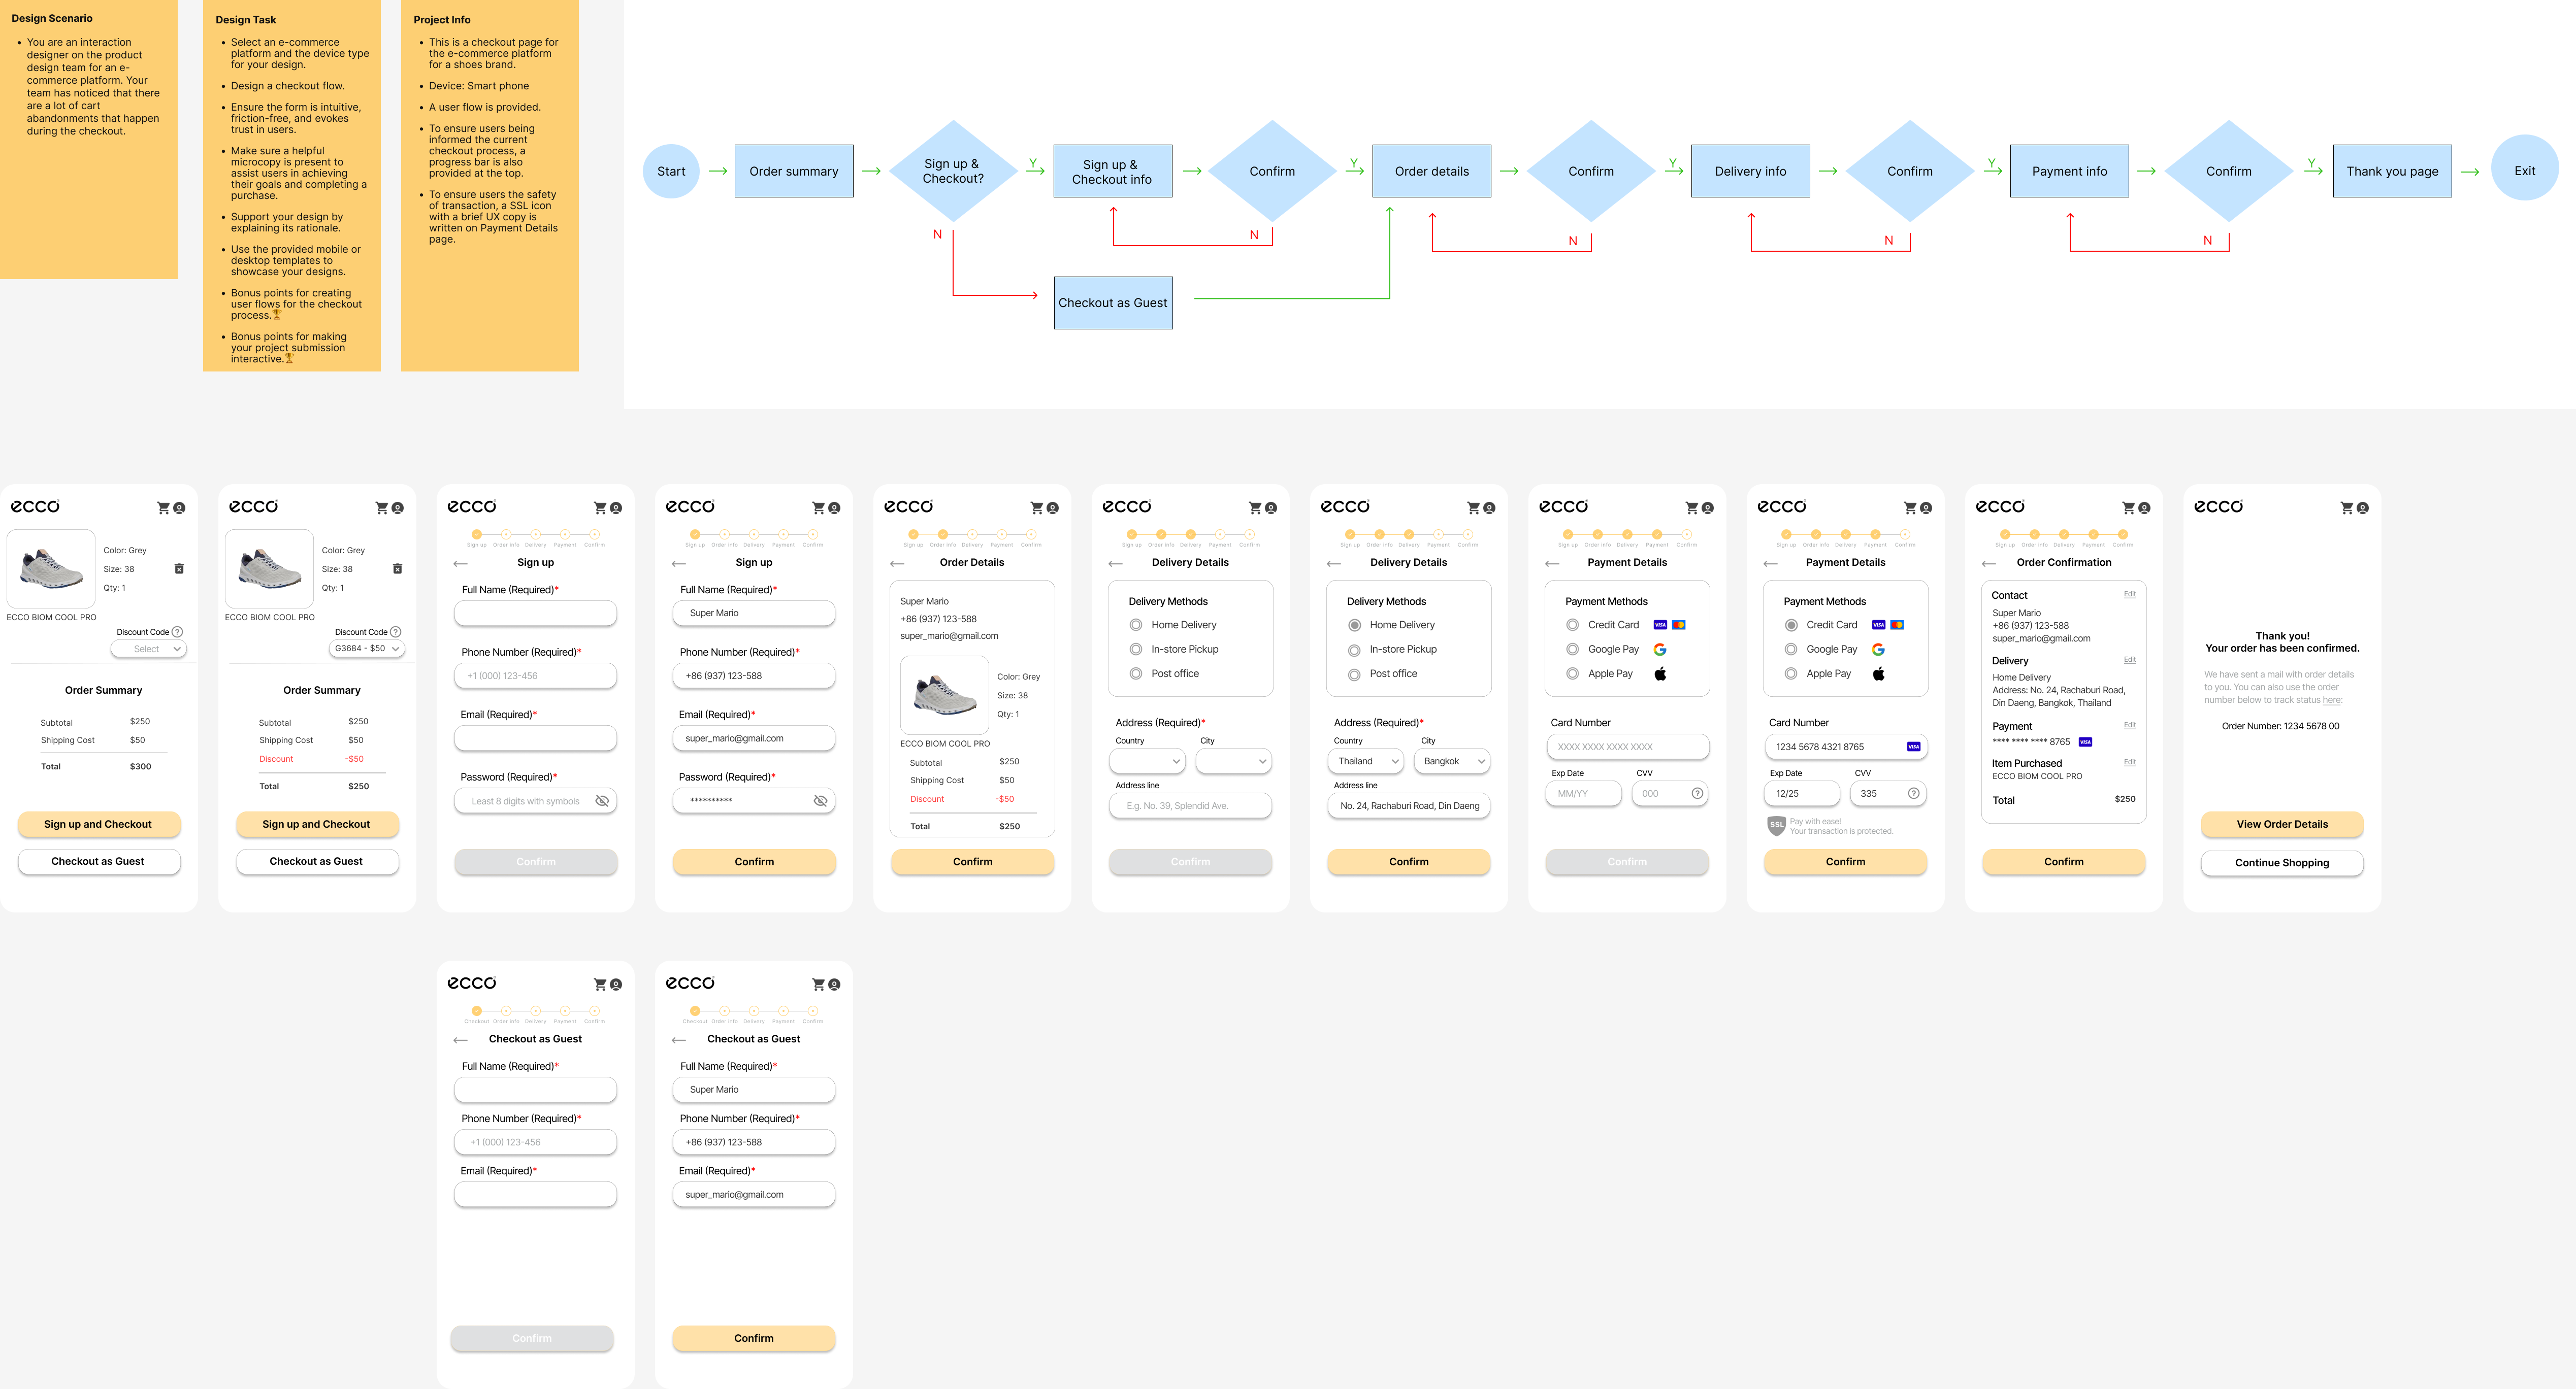Click Discount Code help icon above Select dropdown
Viewport: 2576px width, 1389px height.
point(177,631)
